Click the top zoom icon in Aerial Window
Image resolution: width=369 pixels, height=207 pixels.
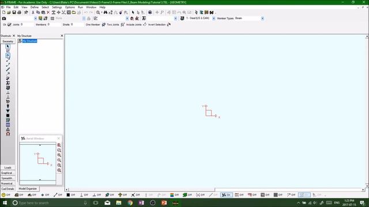click(59, 145)
